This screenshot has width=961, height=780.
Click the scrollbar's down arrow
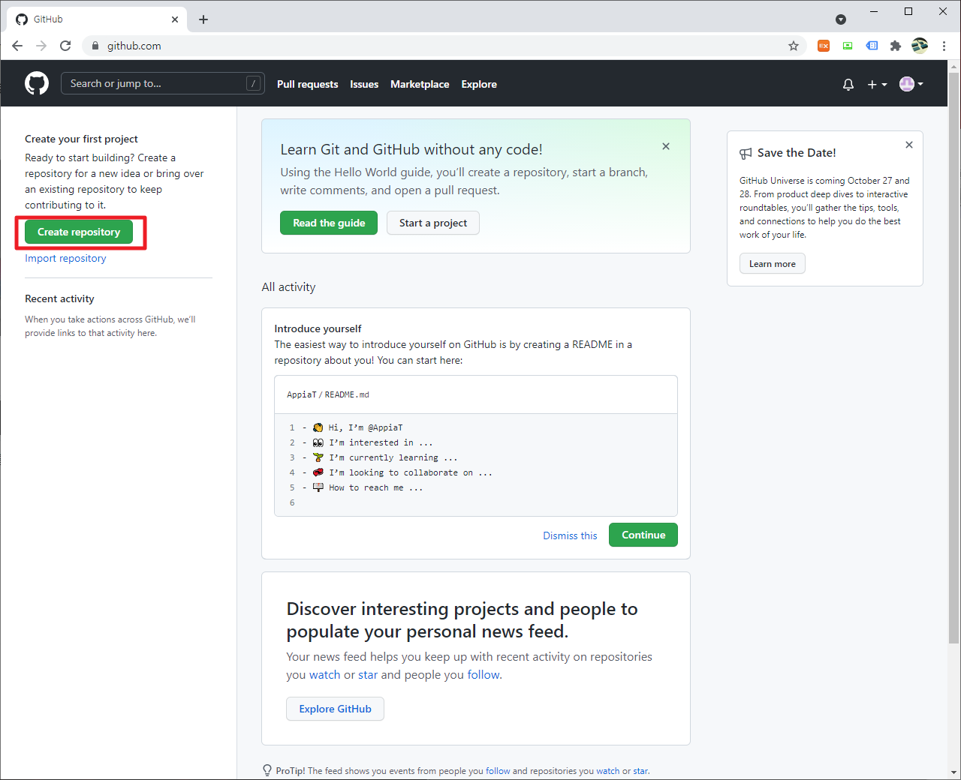point(954,772)
